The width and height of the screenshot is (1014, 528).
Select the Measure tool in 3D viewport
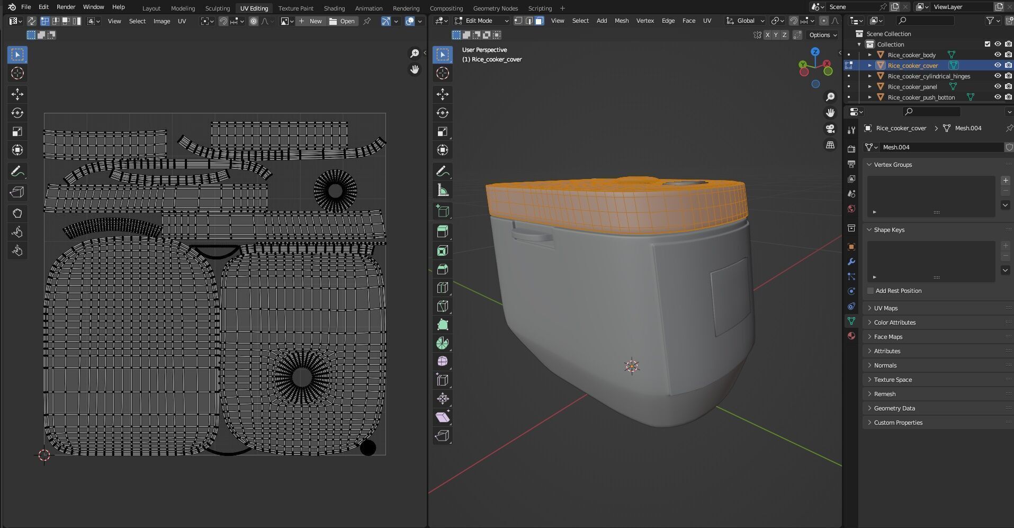pyautogui.click(x=443, y=190)
